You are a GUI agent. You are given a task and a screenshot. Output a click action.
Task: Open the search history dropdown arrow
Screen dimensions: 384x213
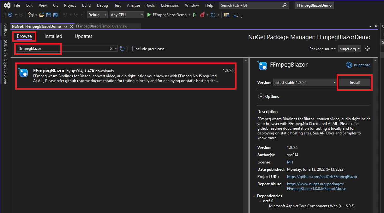[x=116, y=49]
